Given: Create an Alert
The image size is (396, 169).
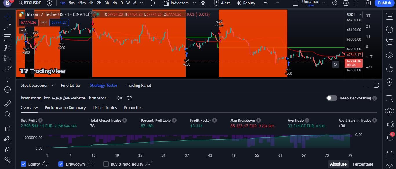Looking at the screenshot, I should 222,3.
